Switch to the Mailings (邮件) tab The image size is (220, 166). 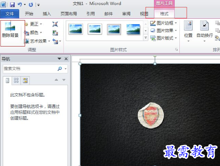pyautogui.click(x=109, y=14)
